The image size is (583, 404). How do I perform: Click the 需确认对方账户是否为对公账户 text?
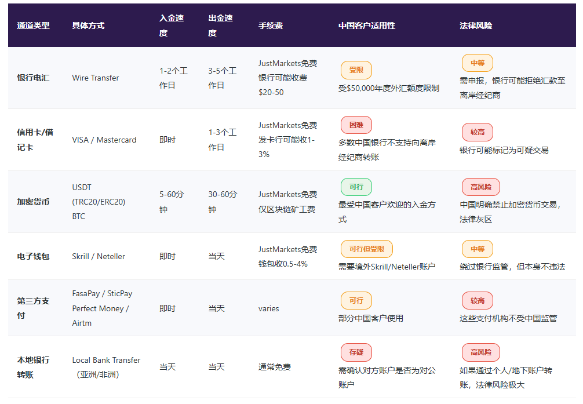387,377
